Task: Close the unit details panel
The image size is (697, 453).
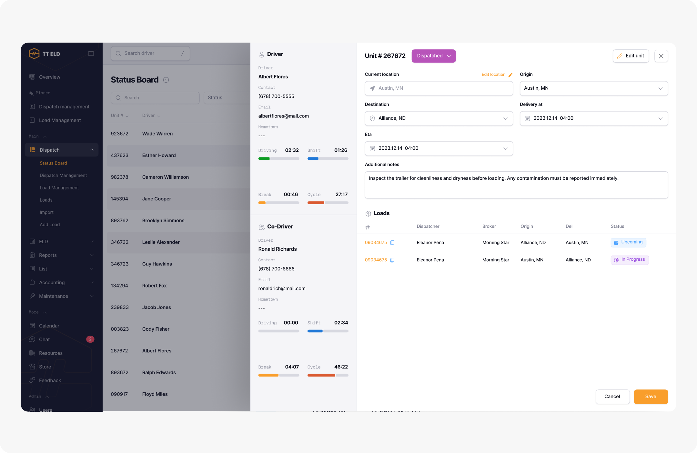Action: pyautogui.click(x=661, y=56)
